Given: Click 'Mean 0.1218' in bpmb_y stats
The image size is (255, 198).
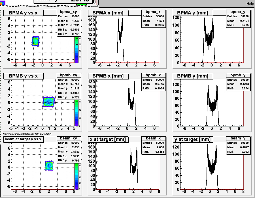Looking at the screenshot, I should [x=238, y=84].
